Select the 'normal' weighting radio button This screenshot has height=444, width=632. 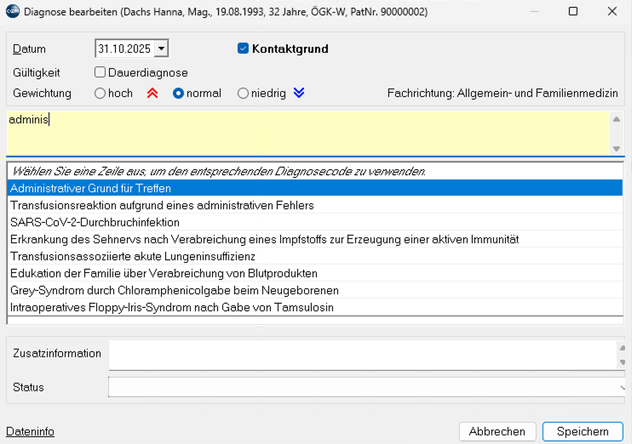click(x=179, y=94)
